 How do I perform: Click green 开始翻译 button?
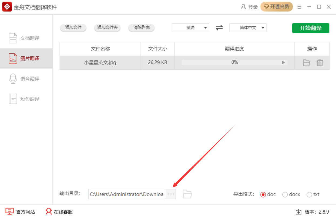pyautogui.click(x=311, y=28)
